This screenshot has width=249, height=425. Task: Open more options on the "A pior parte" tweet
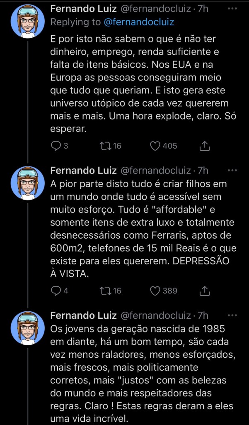click(x=233, y=170)
